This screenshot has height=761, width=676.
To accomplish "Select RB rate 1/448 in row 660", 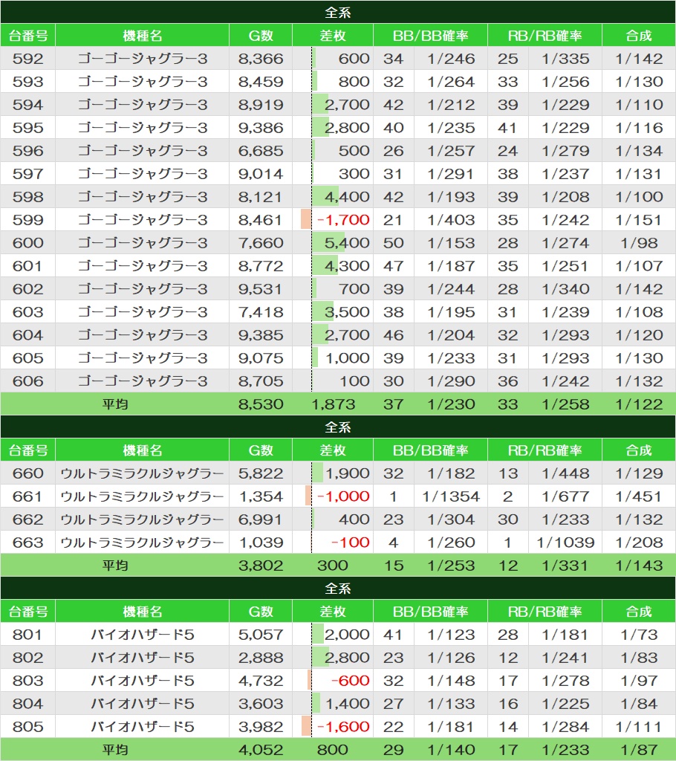I will (565, 473).
